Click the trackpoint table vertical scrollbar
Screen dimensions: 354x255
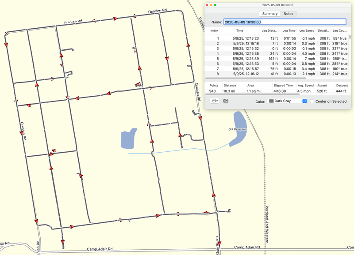click(x=350, y=37)
